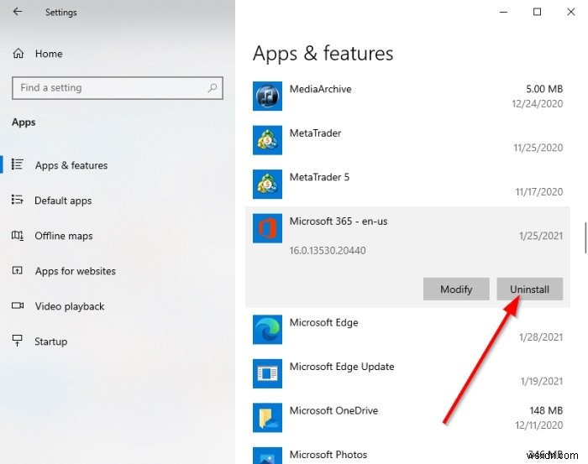The image size is (588, 464).
Task: Click the search magnifier icon
Action: tap(213, 88)
